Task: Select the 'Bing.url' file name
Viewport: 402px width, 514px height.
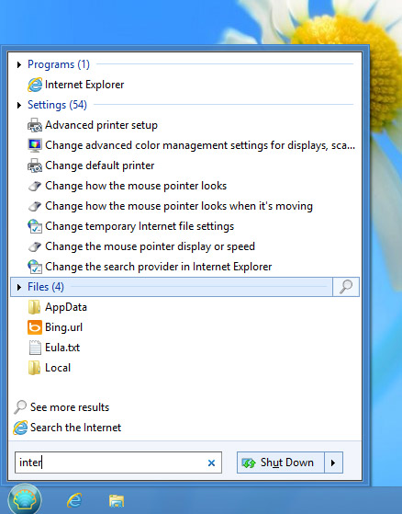Action: coord(63,327)
